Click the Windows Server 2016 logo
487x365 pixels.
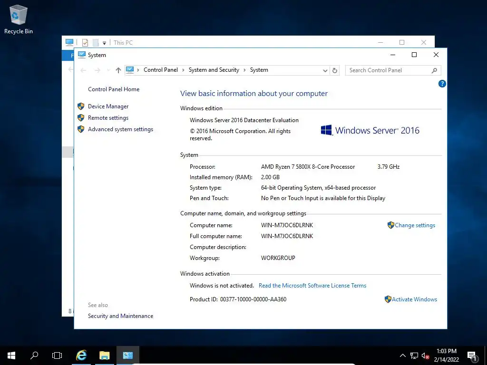click(370, 130)
